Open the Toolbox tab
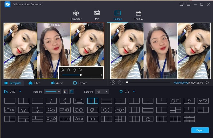The height and width of the screenshot is (138, 213). coord(138,15)
